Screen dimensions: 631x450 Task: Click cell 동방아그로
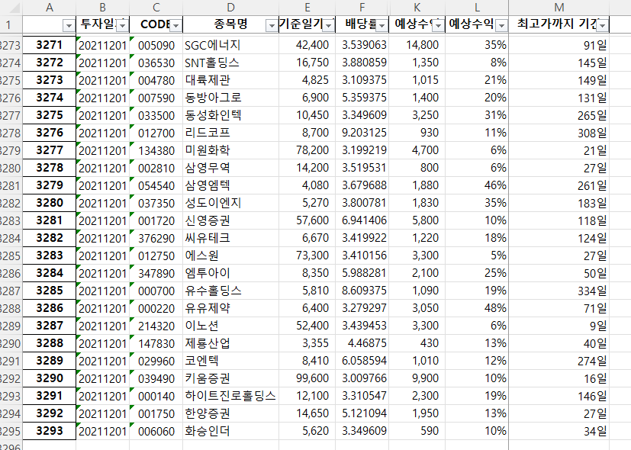230,98
